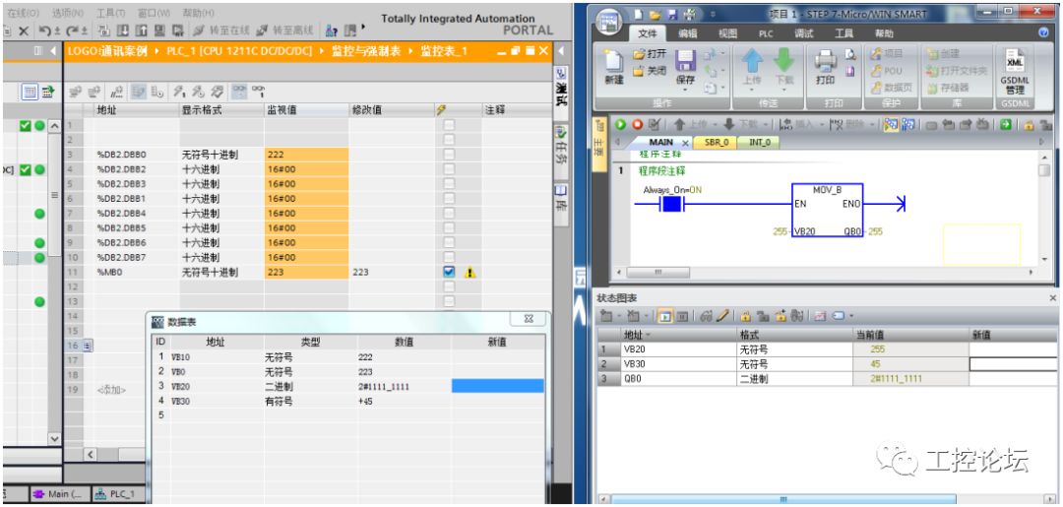
Task: Click the blue help question mark icon
Action: tap(1043, 32)
